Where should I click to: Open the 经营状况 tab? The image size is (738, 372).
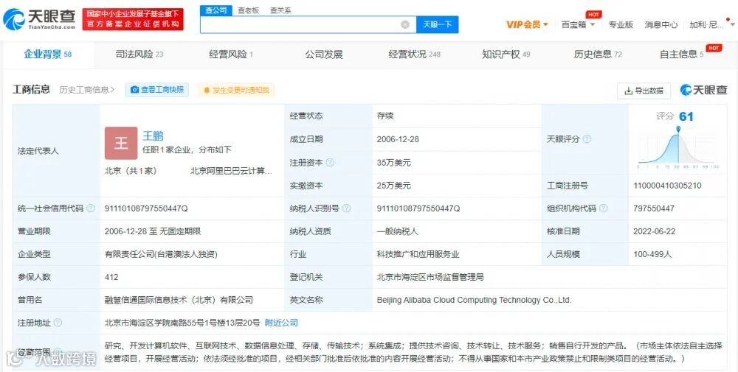415,55
